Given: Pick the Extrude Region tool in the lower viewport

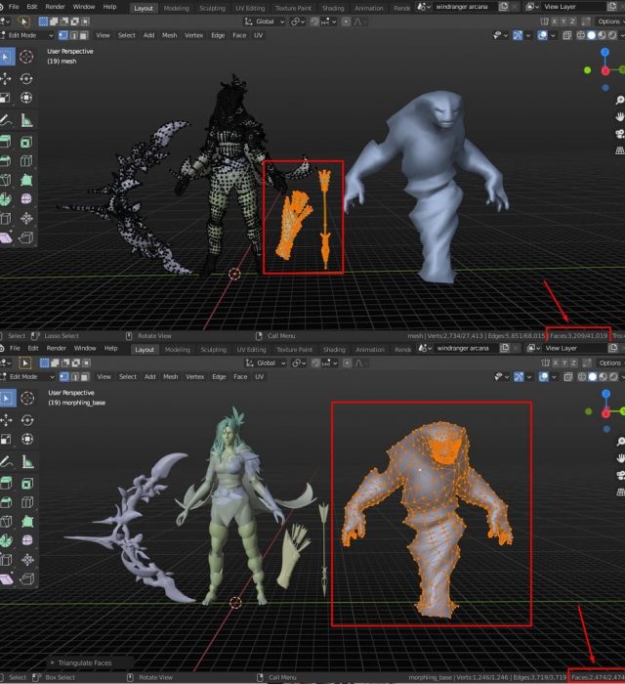Looking at the screenshot, I should (x=5, y=482).
